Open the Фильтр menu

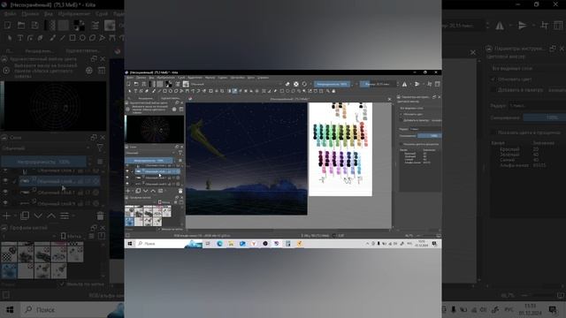210,78
